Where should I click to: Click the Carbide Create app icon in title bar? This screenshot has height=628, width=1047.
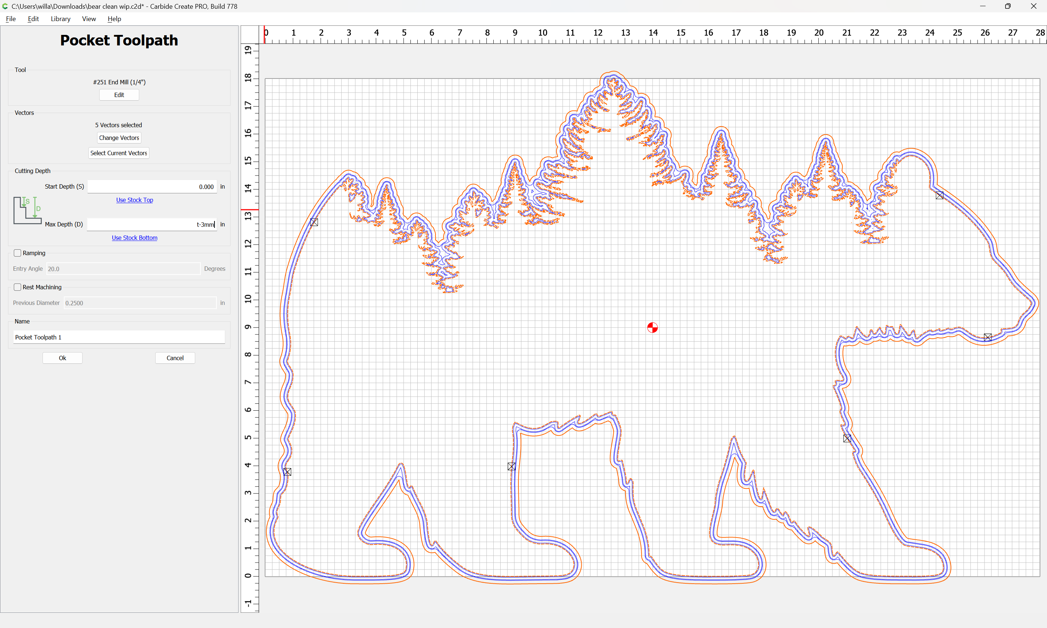pyautogui.click(x=5, y=6)
